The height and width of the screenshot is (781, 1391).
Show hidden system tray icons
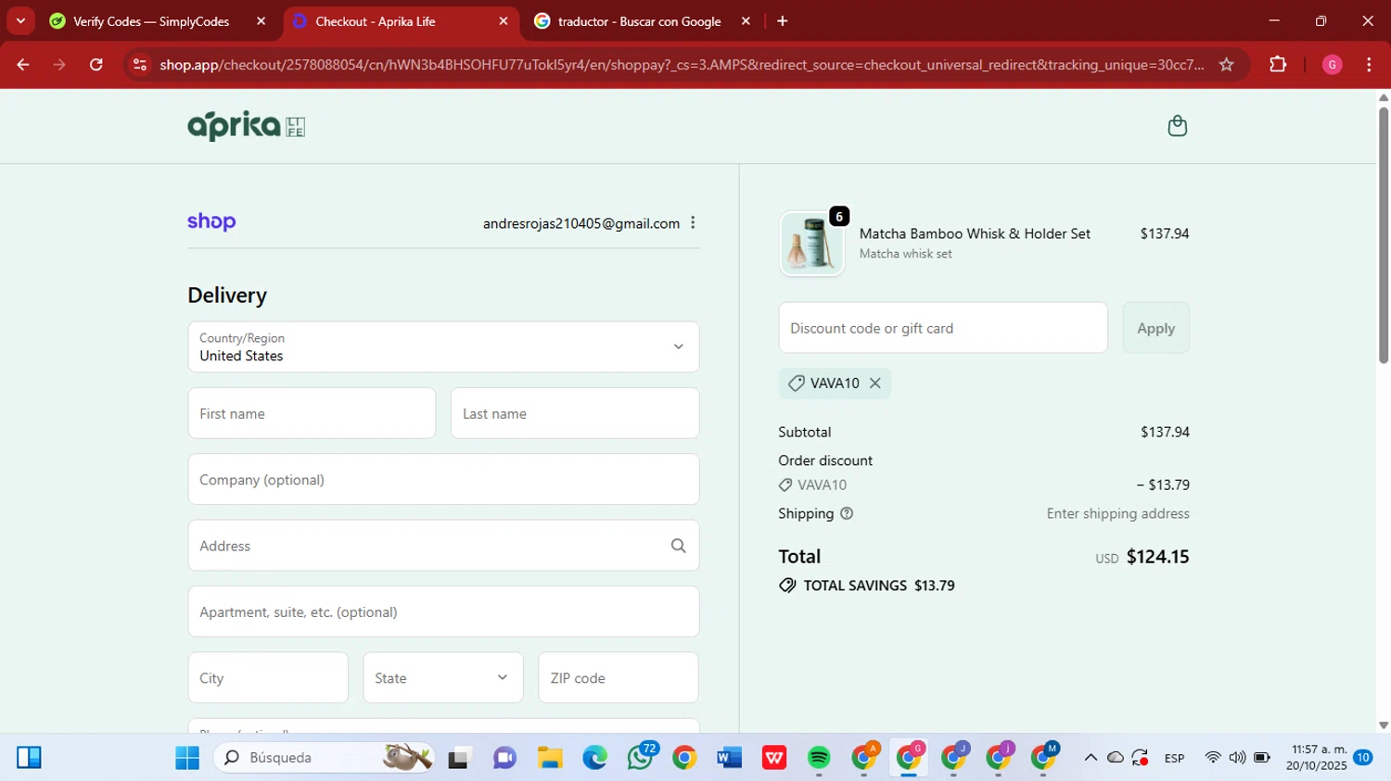coord(1091,758)
